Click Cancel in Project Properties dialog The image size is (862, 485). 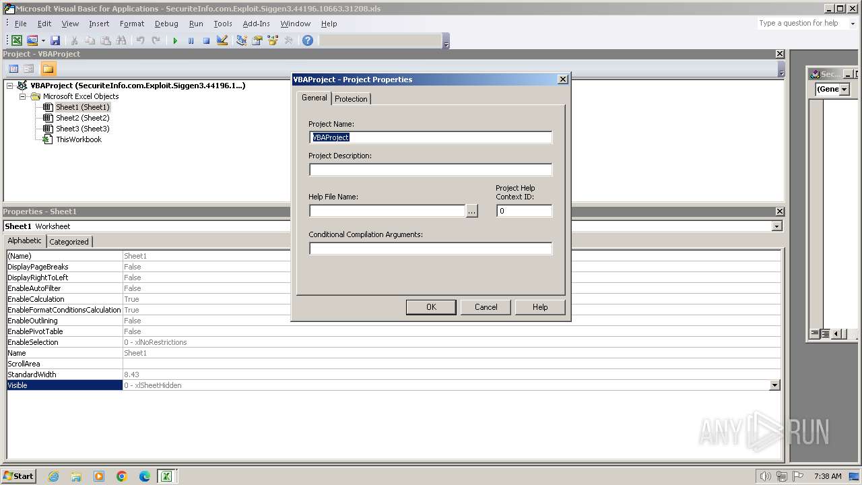point(486,307)
